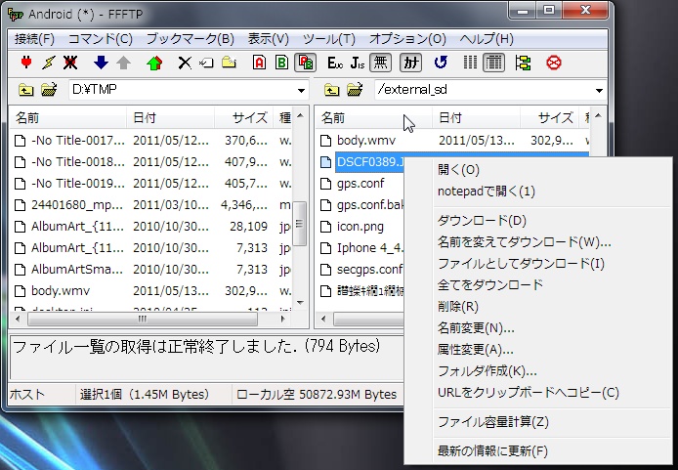The height and width of the screenshot is (470, 678).
Task: Switch to list view icon
Action: tap(471, 63)
